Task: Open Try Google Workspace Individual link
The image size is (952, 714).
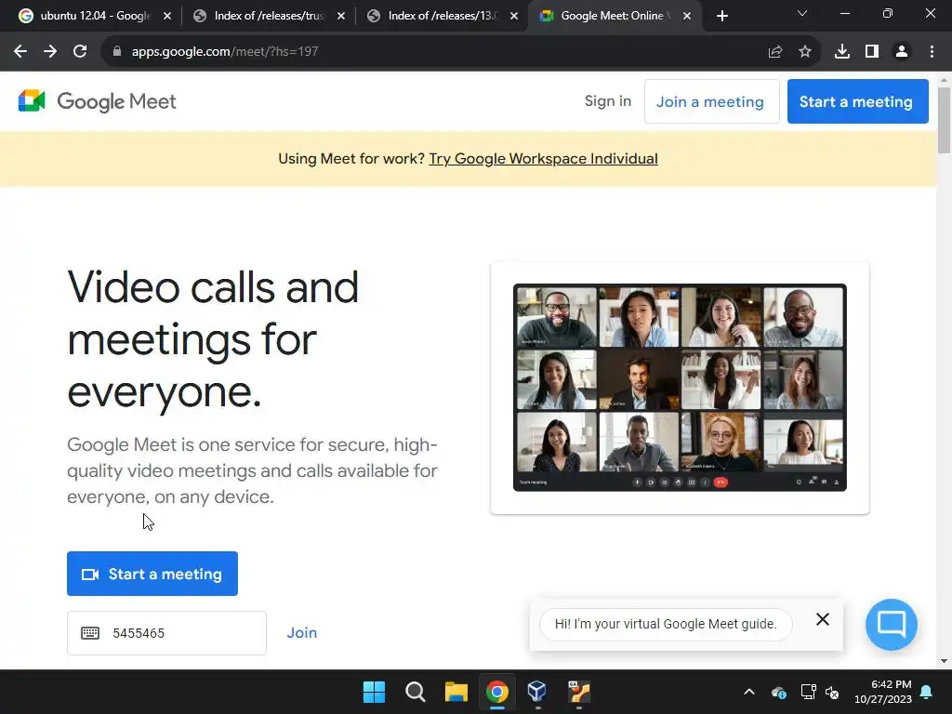Action: pyautogui.click(x=543, y=159)
